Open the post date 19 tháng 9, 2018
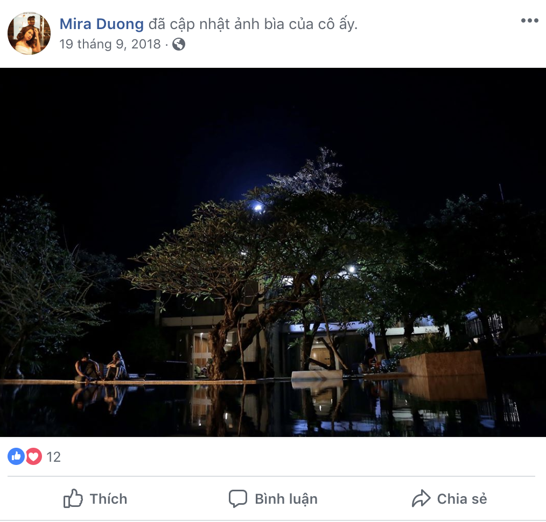This screenshot has height=522, width=546. [110, 44]
